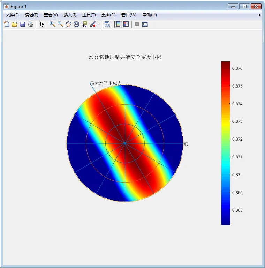
Task: Toggle the Insert Colorbar button
Action: pyautogui.click(x=118, y=24)
